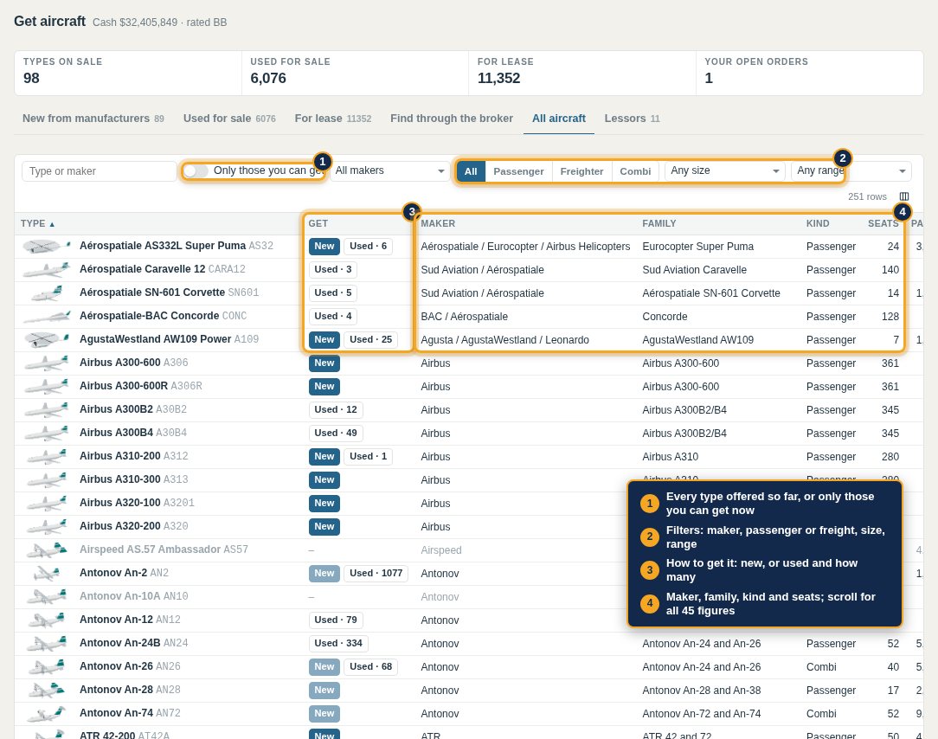This screenshot has height=739, width=938.
Task: Click Used · 12 for Airbus A300B2
Action: 336,410
